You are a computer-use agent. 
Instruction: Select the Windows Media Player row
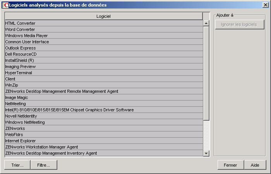(x=104, y=36)
